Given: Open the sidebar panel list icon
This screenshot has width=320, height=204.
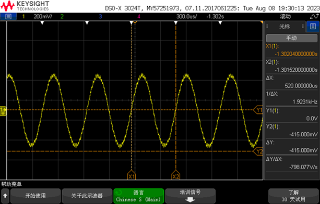Looking at the screenshot, I should (313, 26).
